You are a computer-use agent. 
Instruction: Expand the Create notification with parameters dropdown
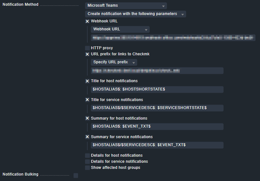[x=135, y=14]
